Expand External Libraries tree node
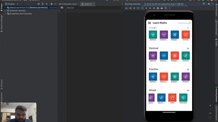 pyautogui.click(x=5, y=11)
